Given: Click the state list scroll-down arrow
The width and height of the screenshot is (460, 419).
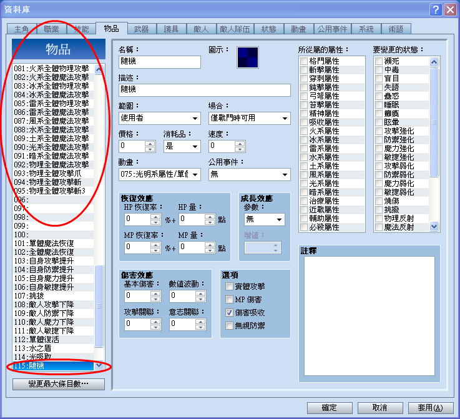Looking at the screenshot, I should [434, 226].
